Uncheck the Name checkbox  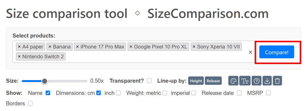[x=48, y=93]
